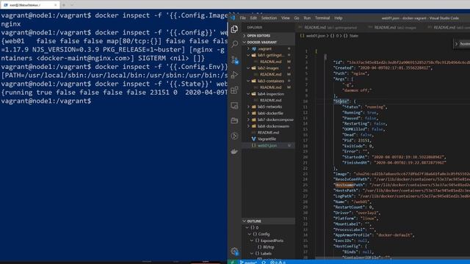
Task: Open the Docker whale view
Action: pyautogui.click(x=234, y=152)
